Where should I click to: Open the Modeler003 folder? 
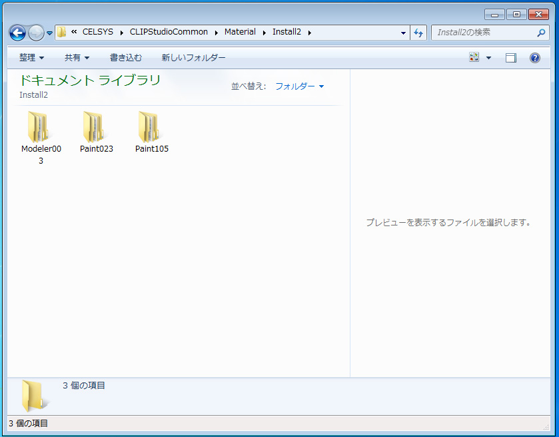41,127
